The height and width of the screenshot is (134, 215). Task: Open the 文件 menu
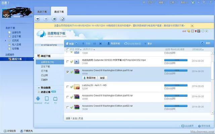pos(151,2)
